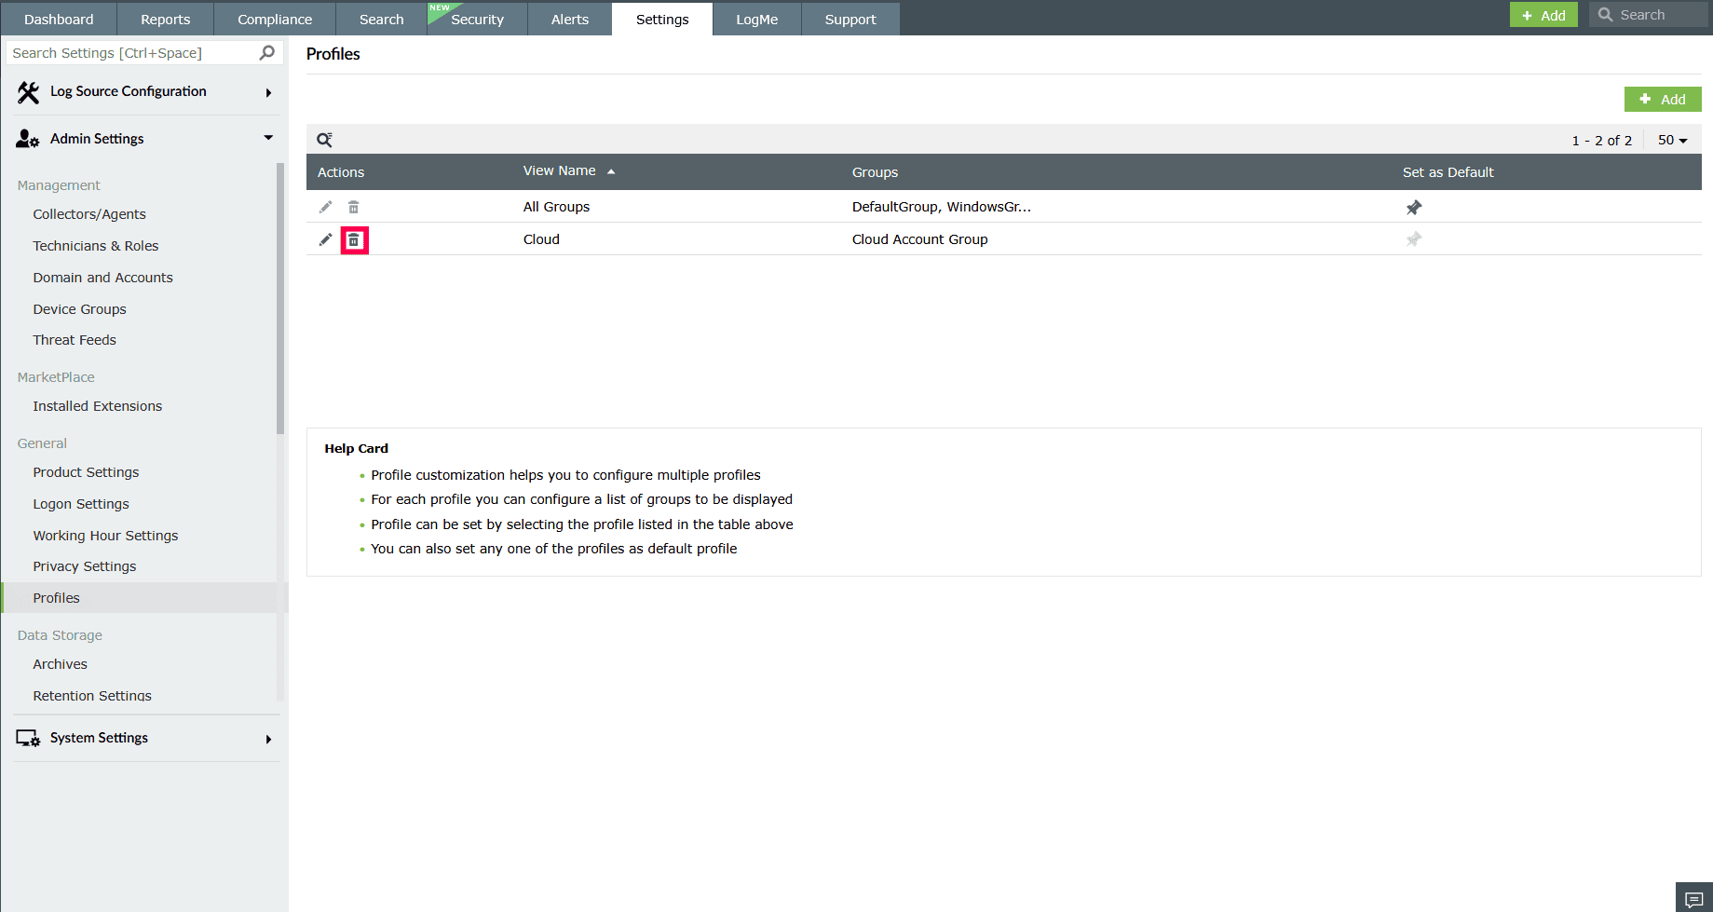View Installed Extensions
1713x912 pixels.
click(98, 406)
